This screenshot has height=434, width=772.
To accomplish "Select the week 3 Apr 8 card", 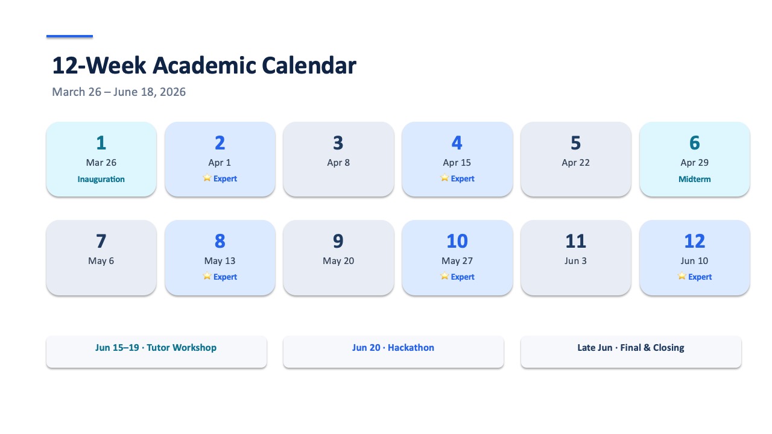I will pyautogui.click(x=338, y=159).
